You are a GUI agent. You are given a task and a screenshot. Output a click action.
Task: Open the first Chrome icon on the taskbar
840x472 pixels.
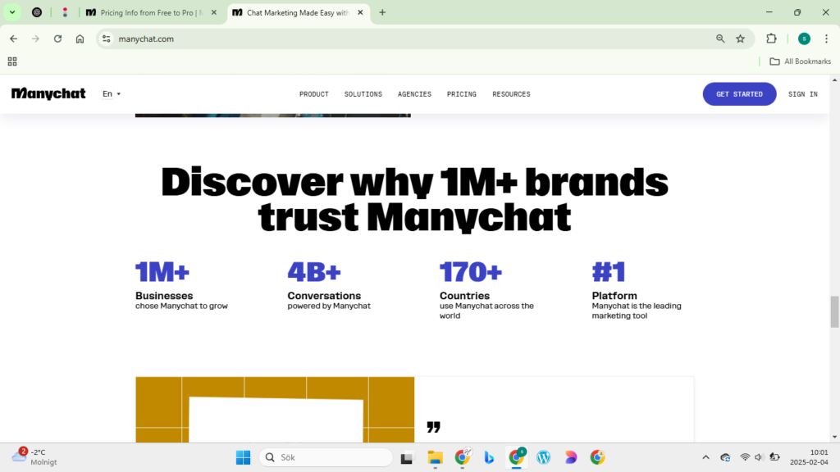point(463,457)
